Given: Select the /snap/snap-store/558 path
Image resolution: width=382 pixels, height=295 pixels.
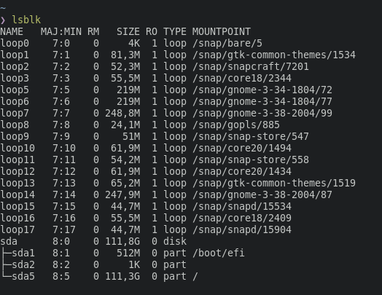Looking at the screenshot, I should coord(251,160).
